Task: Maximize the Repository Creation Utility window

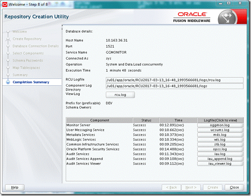Action: tap(229, 3)
